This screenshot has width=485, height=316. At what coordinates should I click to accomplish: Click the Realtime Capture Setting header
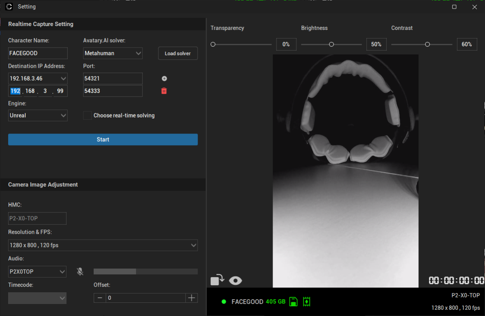tap(41, 24)
